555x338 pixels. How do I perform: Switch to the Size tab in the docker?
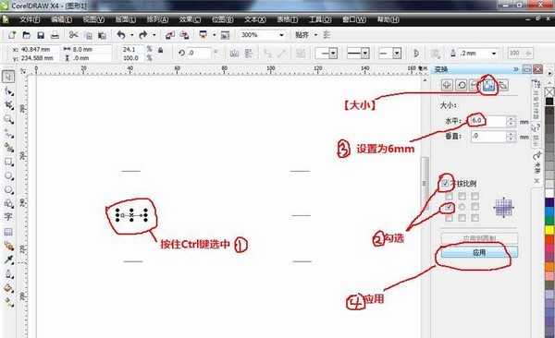coord(488,85)
